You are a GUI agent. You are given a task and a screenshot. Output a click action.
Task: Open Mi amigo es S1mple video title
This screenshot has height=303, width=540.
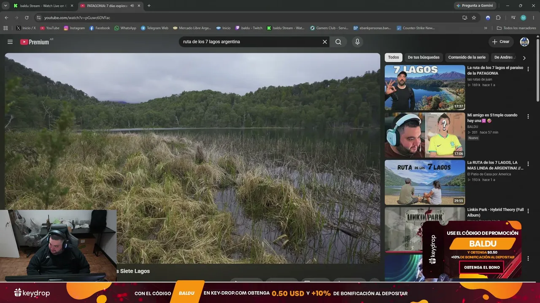point(492,118)
